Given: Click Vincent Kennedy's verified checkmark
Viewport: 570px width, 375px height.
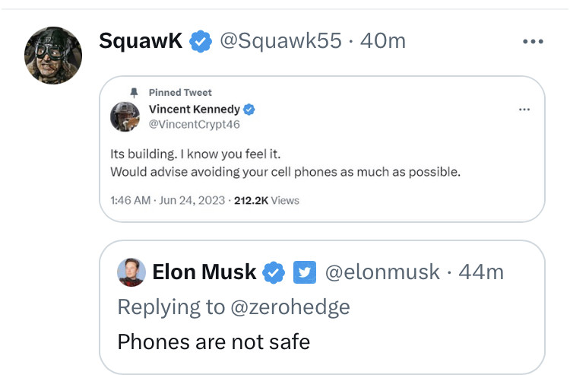Looking at the screenshot, I should pyautogui.click(x=249, y=109).
